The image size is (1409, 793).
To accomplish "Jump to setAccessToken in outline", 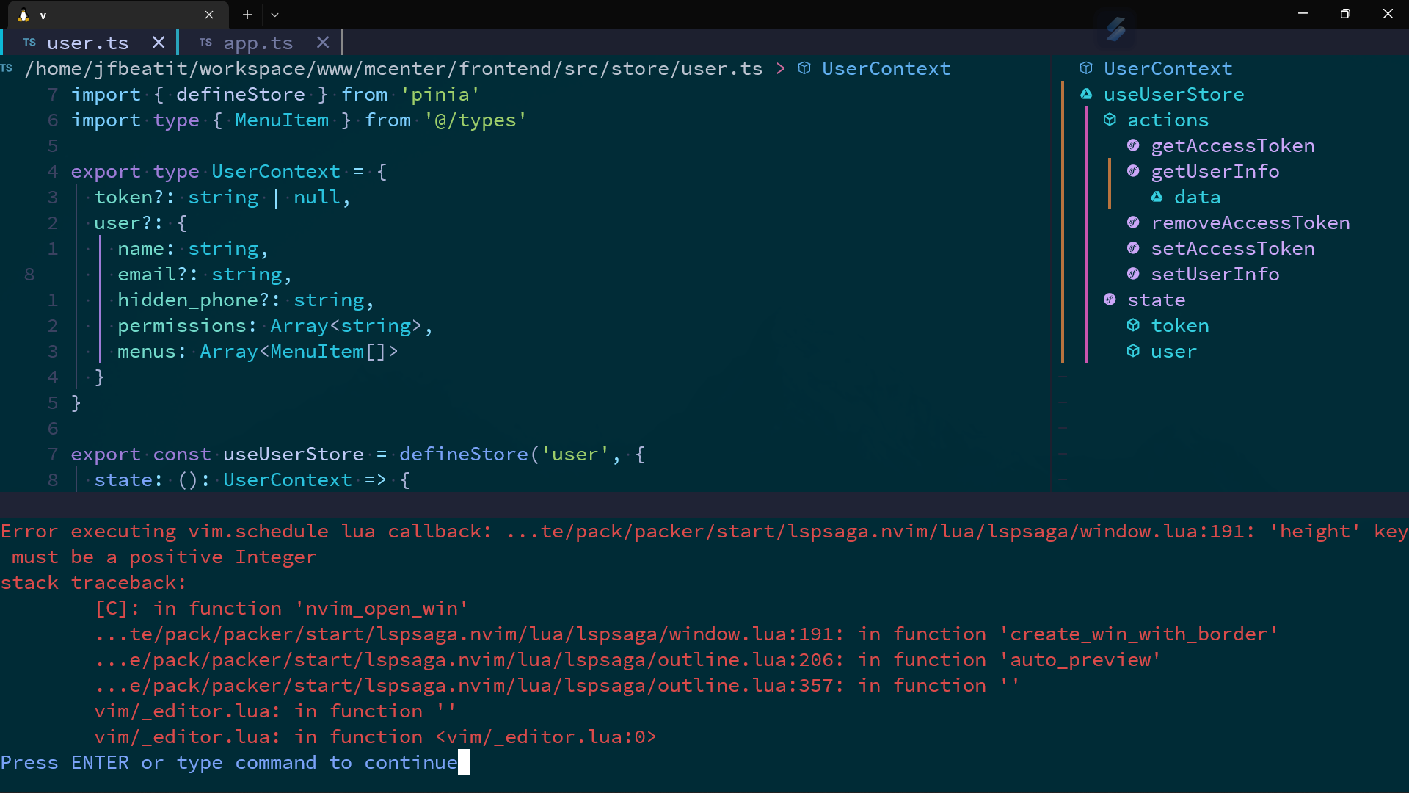I will click(1232, 248).
